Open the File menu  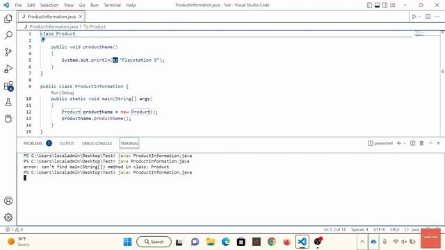pos(18,5)
